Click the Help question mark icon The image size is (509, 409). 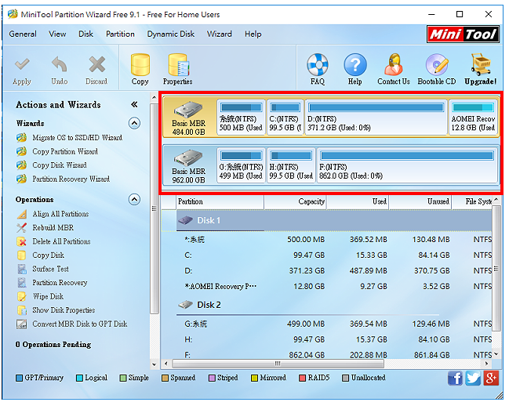[x=355, y=64]
